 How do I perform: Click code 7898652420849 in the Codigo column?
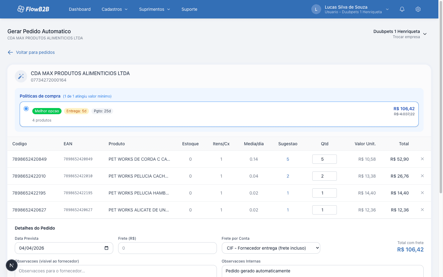30,159
